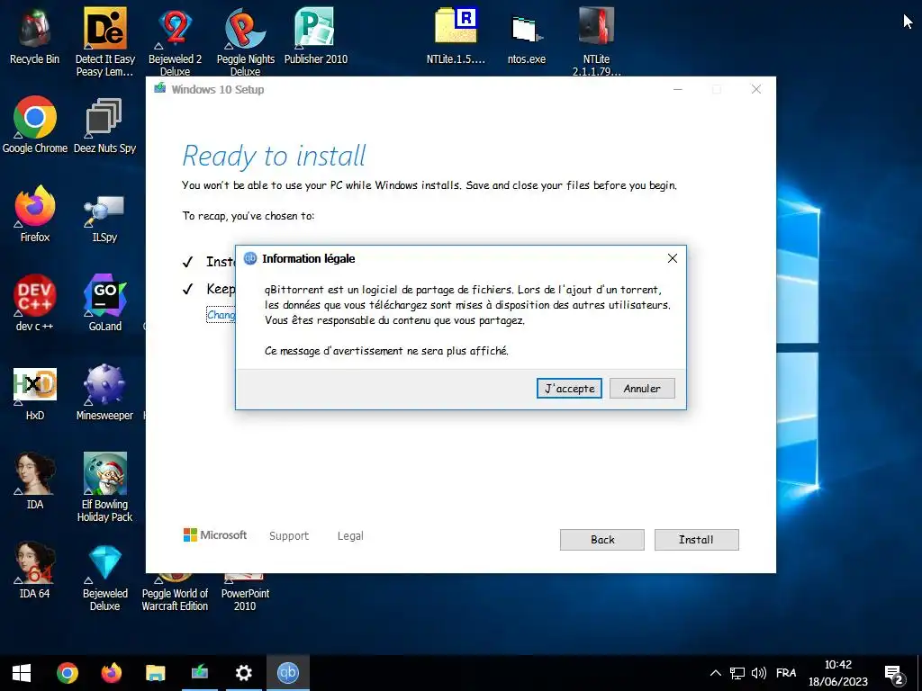Select the GoLand desktop shortcut
Viewport: 922px width, 691px height.
click(x=104, y=303)
